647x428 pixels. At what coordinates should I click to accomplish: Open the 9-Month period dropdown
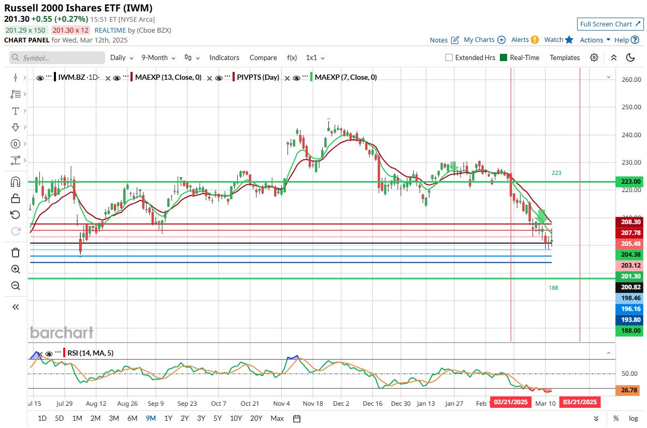[159, 57]
